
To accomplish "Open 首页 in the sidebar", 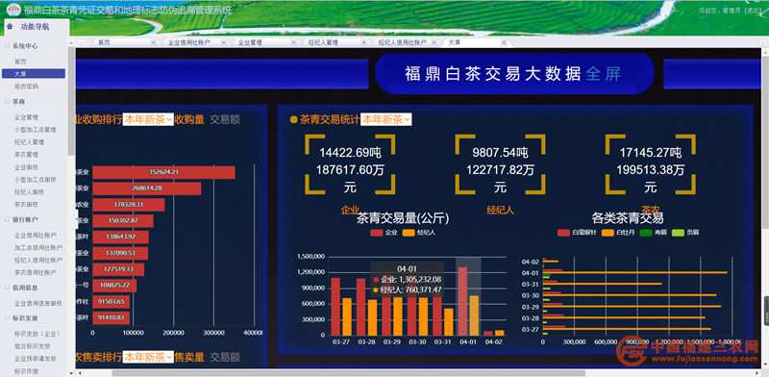I will [20, 62].
